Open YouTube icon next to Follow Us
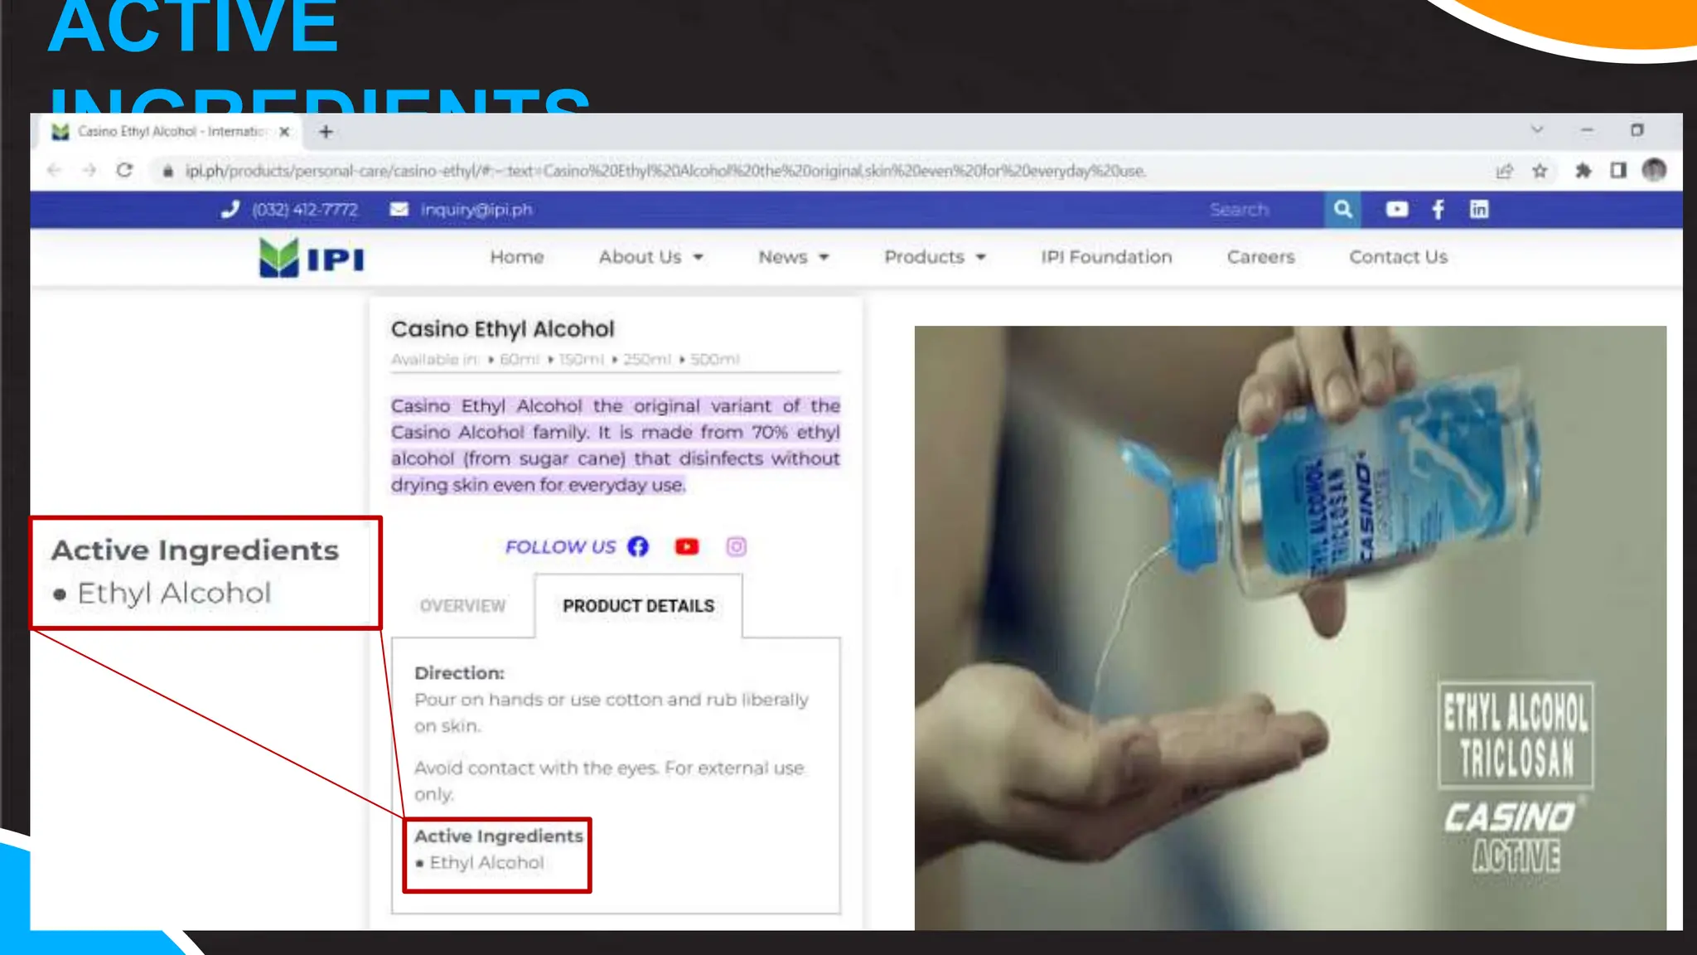 [x=687, y=546]
